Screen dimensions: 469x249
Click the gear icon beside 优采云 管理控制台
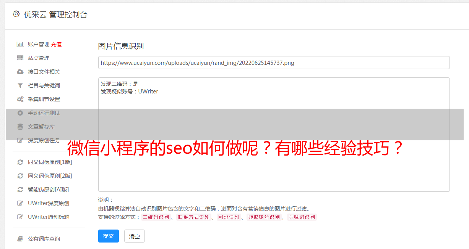[16, 14]
